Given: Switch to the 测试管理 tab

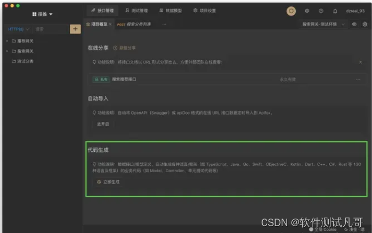Looking at the screenshot, I should [136, 10].
